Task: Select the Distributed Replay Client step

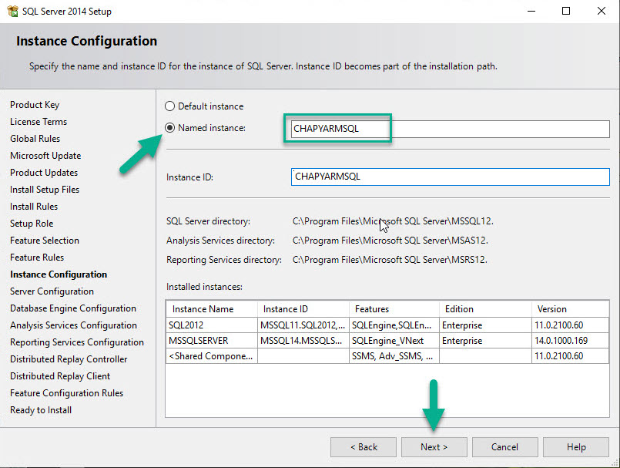Action: click(60, 376)
